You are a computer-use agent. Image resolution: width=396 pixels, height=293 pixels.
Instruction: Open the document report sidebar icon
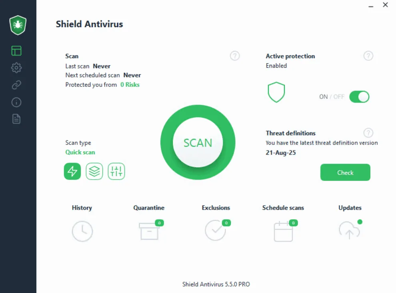(16, 119)
